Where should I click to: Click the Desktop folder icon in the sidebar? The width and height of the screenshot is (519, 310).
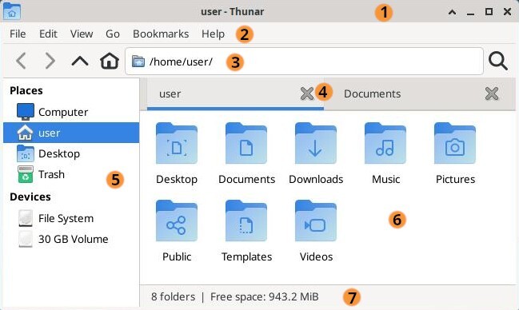coord(26,153)
